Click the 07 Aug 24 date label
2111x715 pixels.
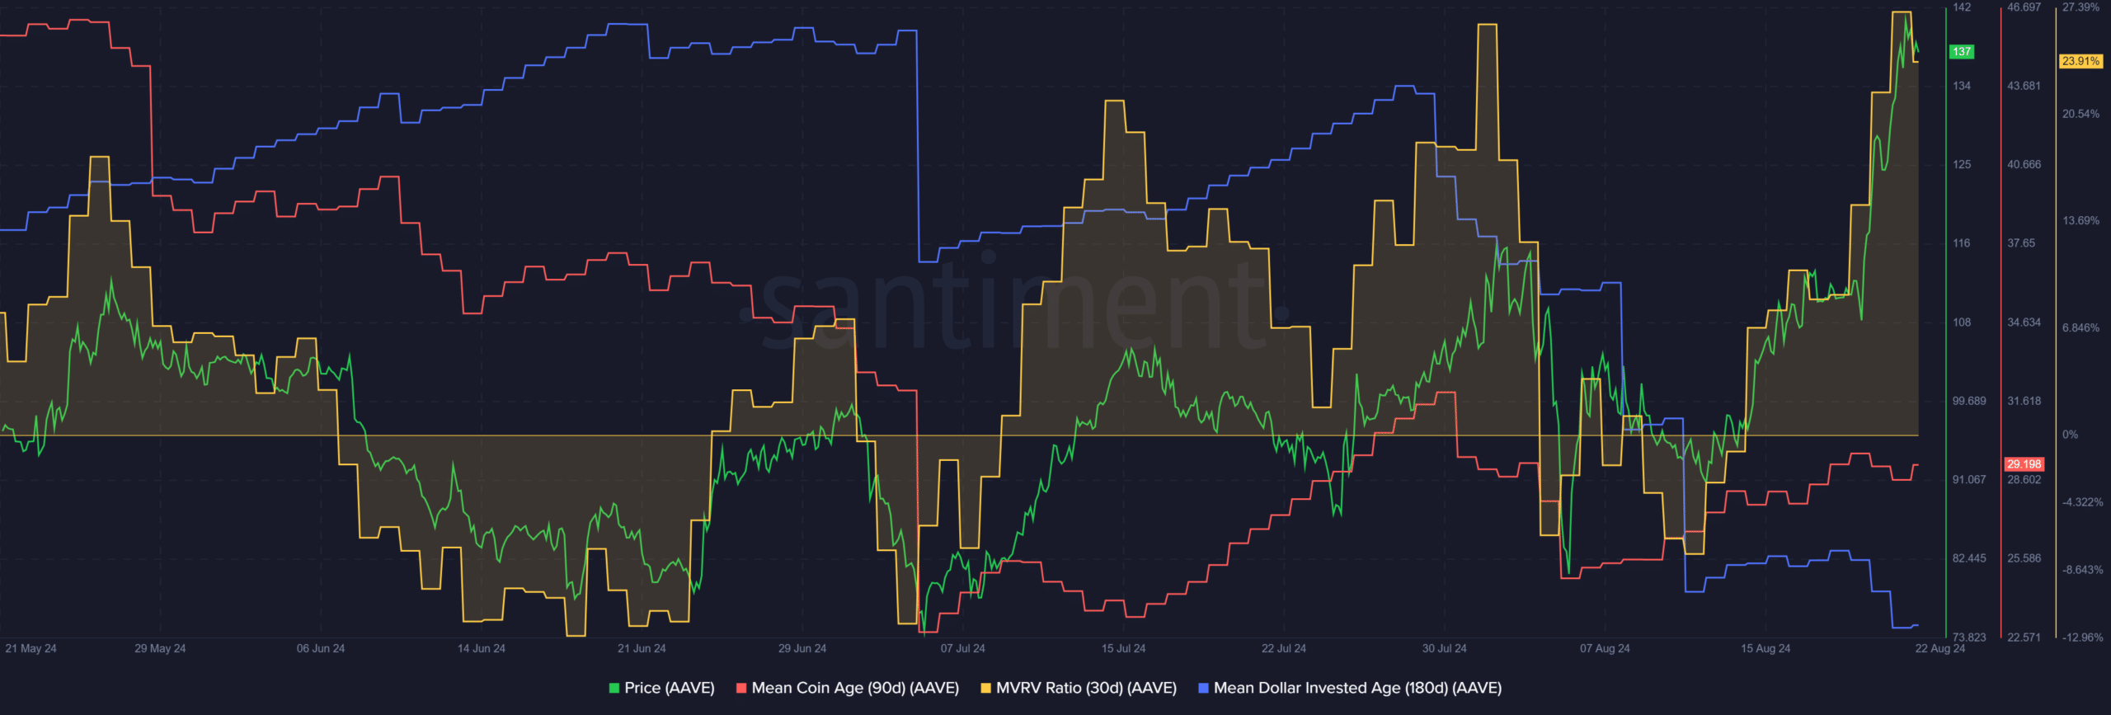pyautogui.click(x=1605, y=648)
